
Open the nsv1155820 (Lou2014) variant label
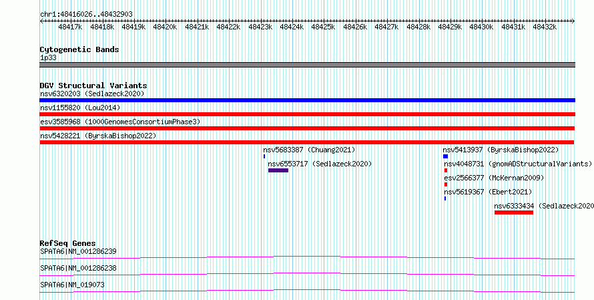(80, 108)
